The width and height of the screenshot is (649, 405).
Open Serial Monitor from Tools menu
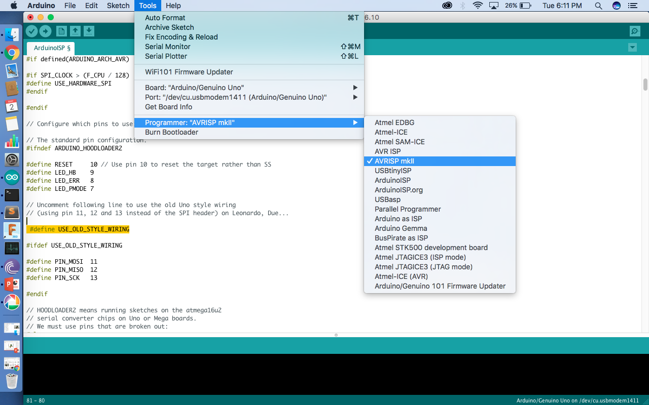(x=249, y=47)
